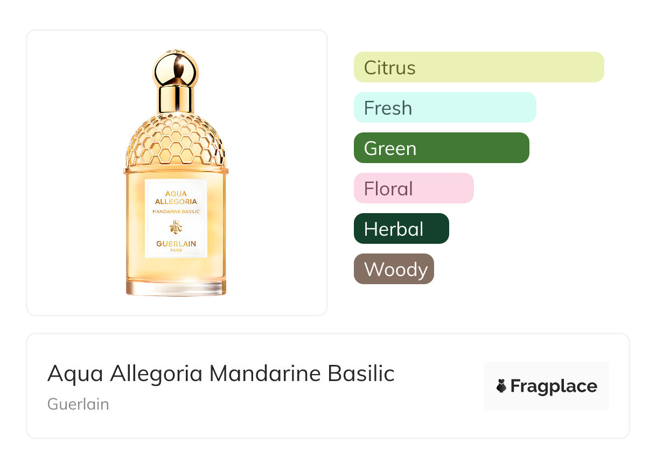Image resolution: width=656 pixels, height=465 pixels.
Task: Click the Fragplace logo badge
Action: (547, 386)
